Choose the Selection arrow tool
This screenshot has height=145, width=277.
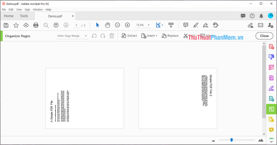pos(97,25)
